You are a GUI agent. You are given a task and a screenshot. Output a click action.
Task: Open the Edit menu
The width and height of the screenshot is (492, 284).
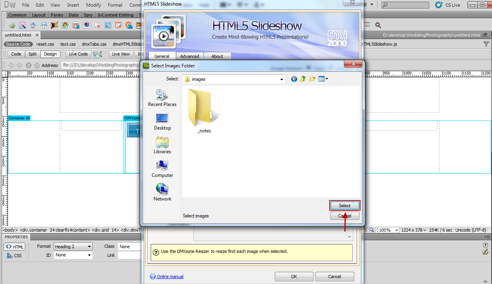click(x=40, y=5)
